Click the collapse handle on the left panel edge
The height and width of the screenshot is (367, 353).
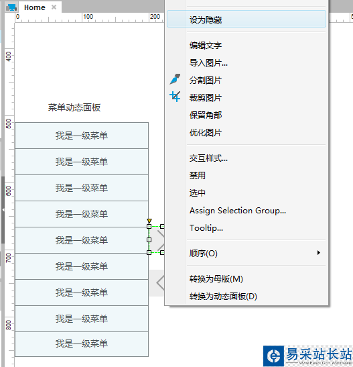click(3, 210)
